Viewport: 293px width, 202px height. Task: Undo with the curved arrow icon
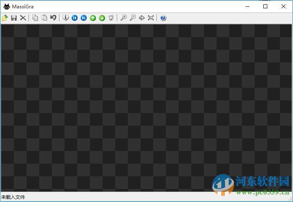click(53, 18)
